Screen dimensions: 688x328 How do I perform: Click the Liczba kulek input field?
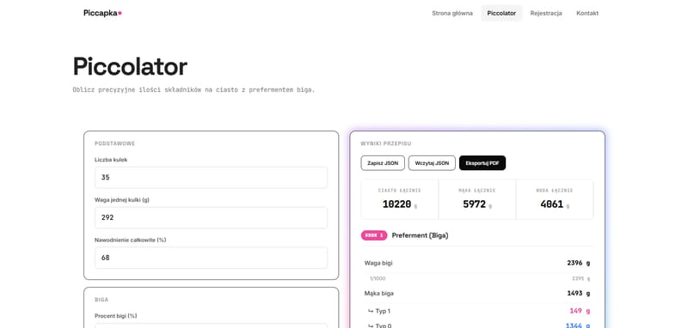[x=211, y=178]
